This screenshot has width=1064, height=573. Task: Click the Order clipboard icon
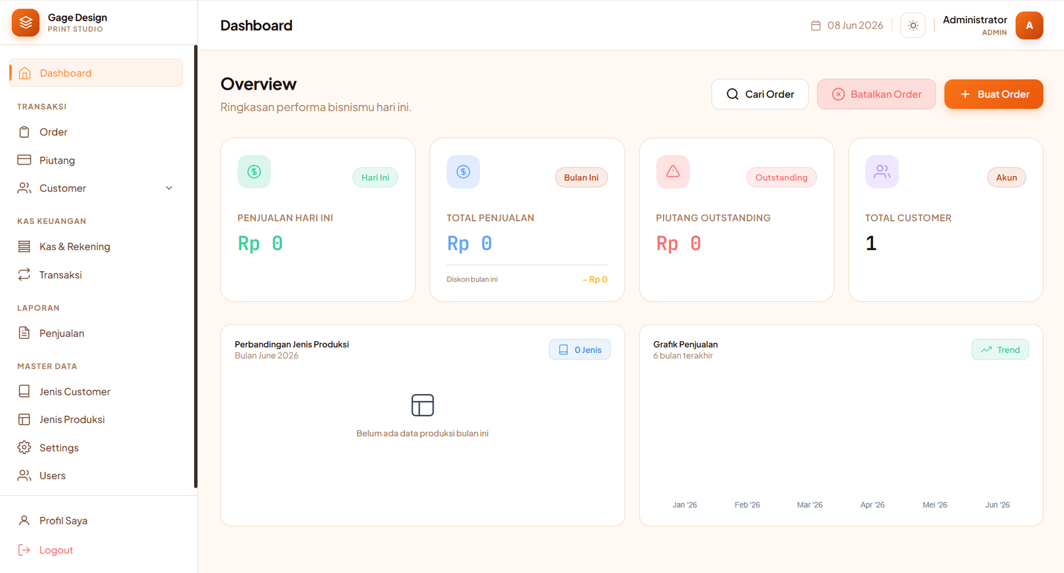(25, 132)
